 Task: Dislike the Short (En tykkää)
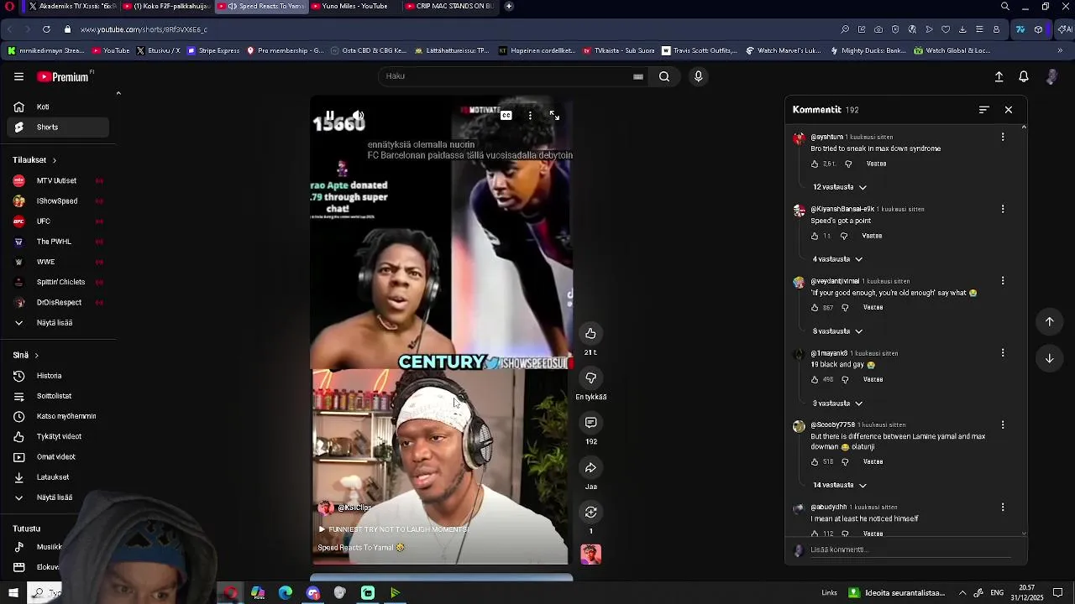(590, 378)
